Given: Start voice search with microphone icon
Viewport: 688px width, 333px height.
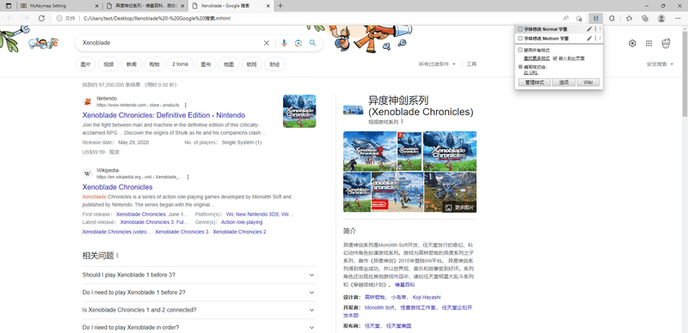Looking at the screenshot, I should pyautogui.click(x=285, y=43).
